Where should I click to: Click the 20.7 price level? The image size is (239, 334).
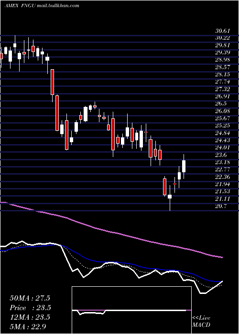pos(221,206)
